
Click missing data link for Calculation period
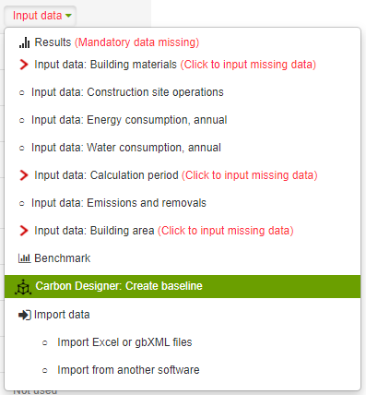click(x=250, y=175)
